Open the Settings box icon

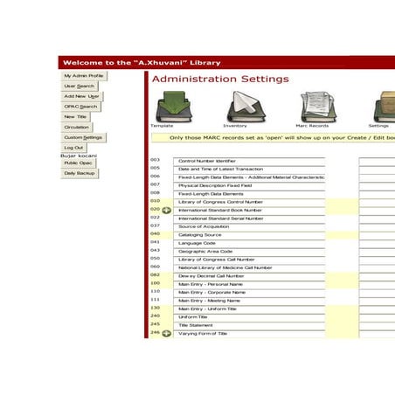pyautogui.click(x=385, y=107)
